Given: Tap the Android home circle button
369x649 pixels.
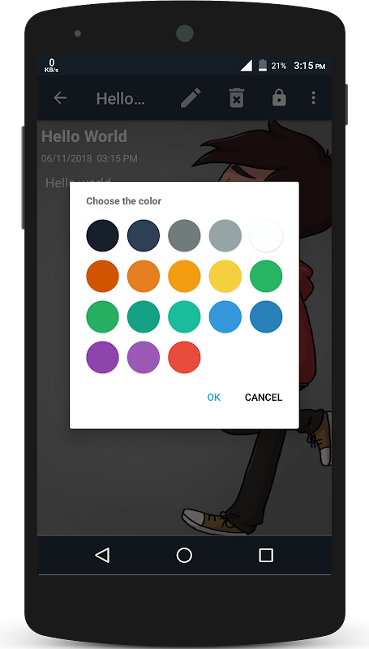Looking at the screenshot, I should pyautogui.click(x=184, y=555).
